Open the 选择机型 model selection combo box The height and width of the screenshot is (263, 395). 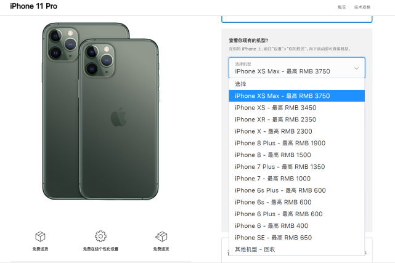click(x=297, y=68)
